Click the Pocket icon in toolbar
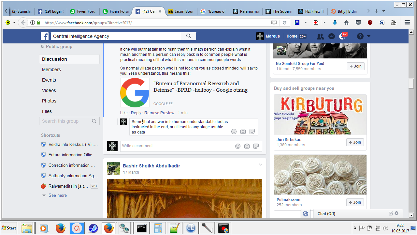The width and height of the screenshot is (417, 235). (x=358, y=23)
